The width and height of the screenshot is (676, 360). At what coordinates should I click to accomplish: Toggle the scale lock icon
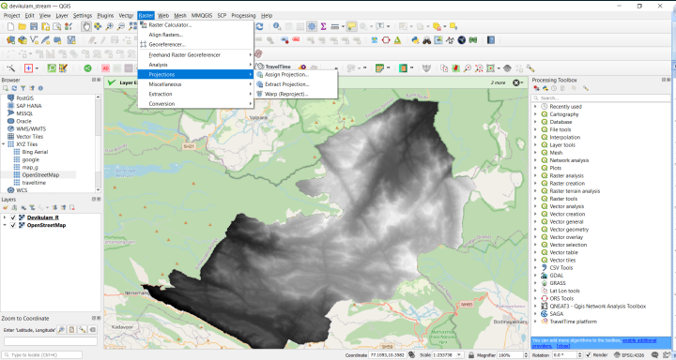point(471,355)
